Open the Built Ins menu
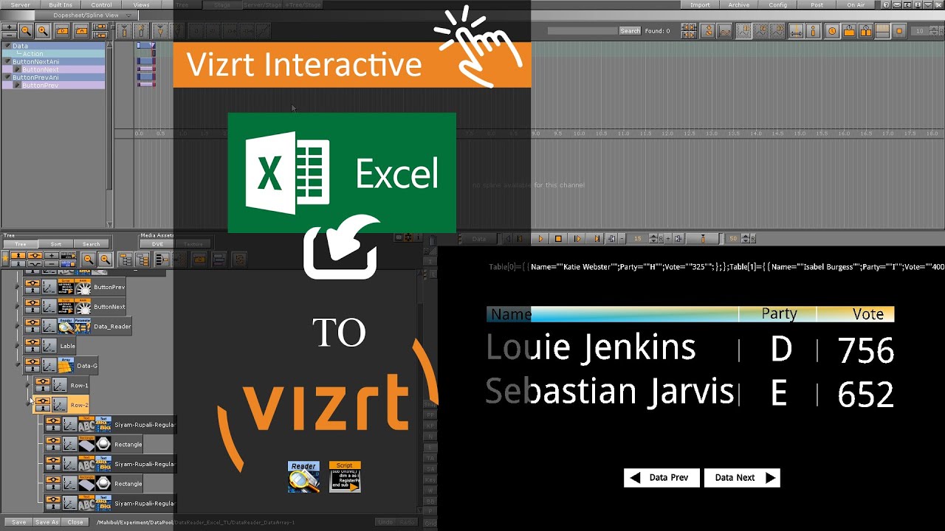This screenshot has height=531, width=945. [61, 5]
